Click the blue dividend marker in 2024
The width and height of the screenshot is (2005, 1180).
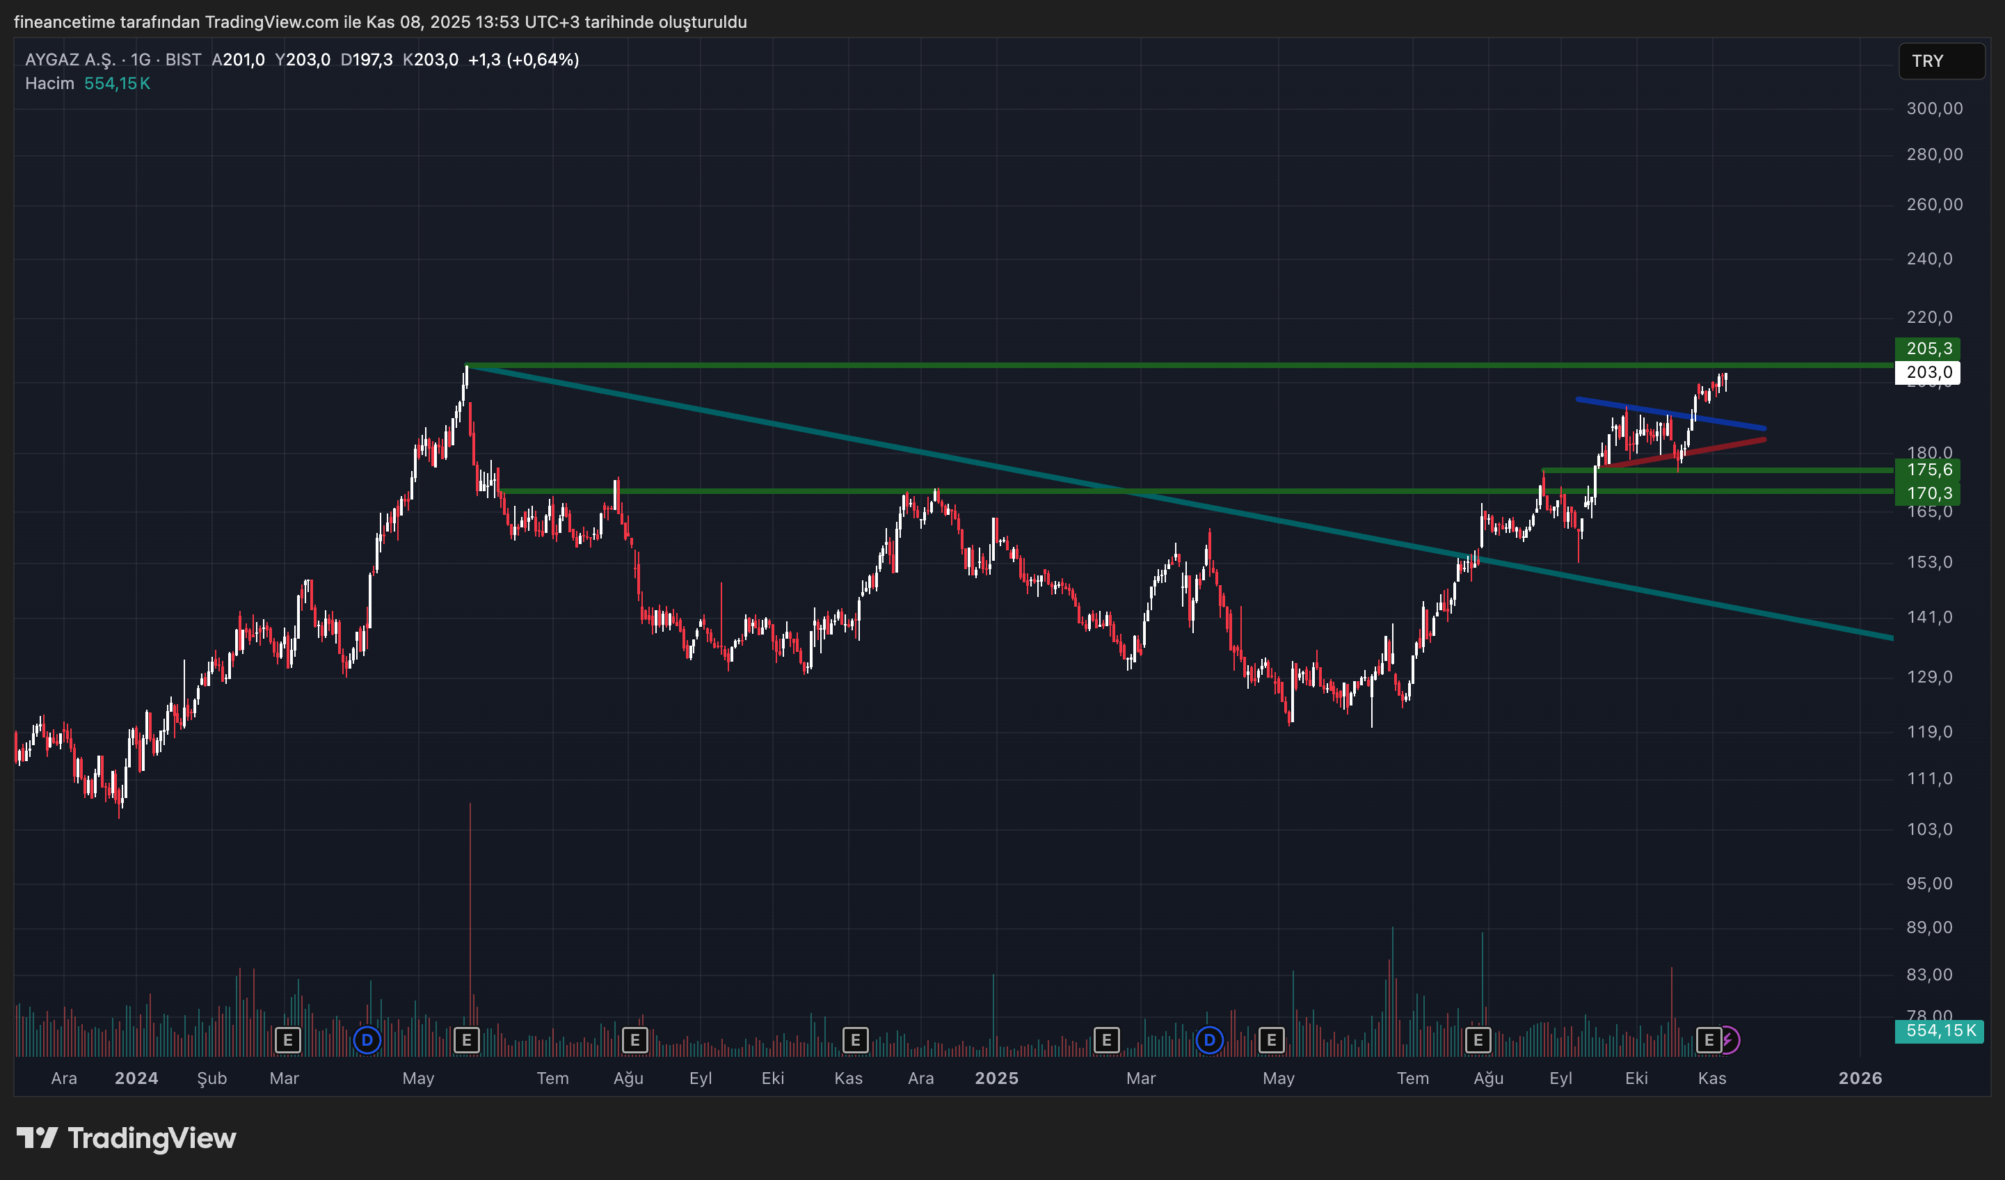coord(367,1039)
